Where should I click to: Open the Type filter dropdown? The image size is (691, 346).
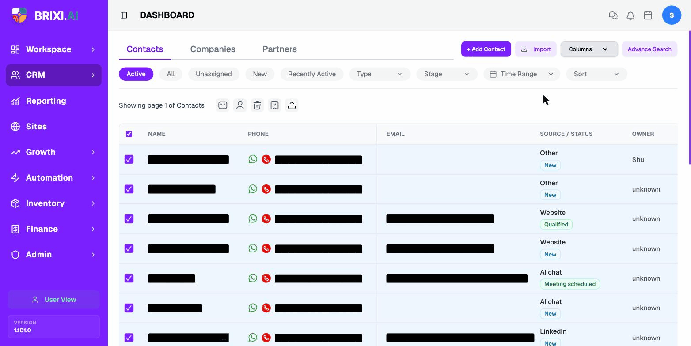click(x=380, y=74)
